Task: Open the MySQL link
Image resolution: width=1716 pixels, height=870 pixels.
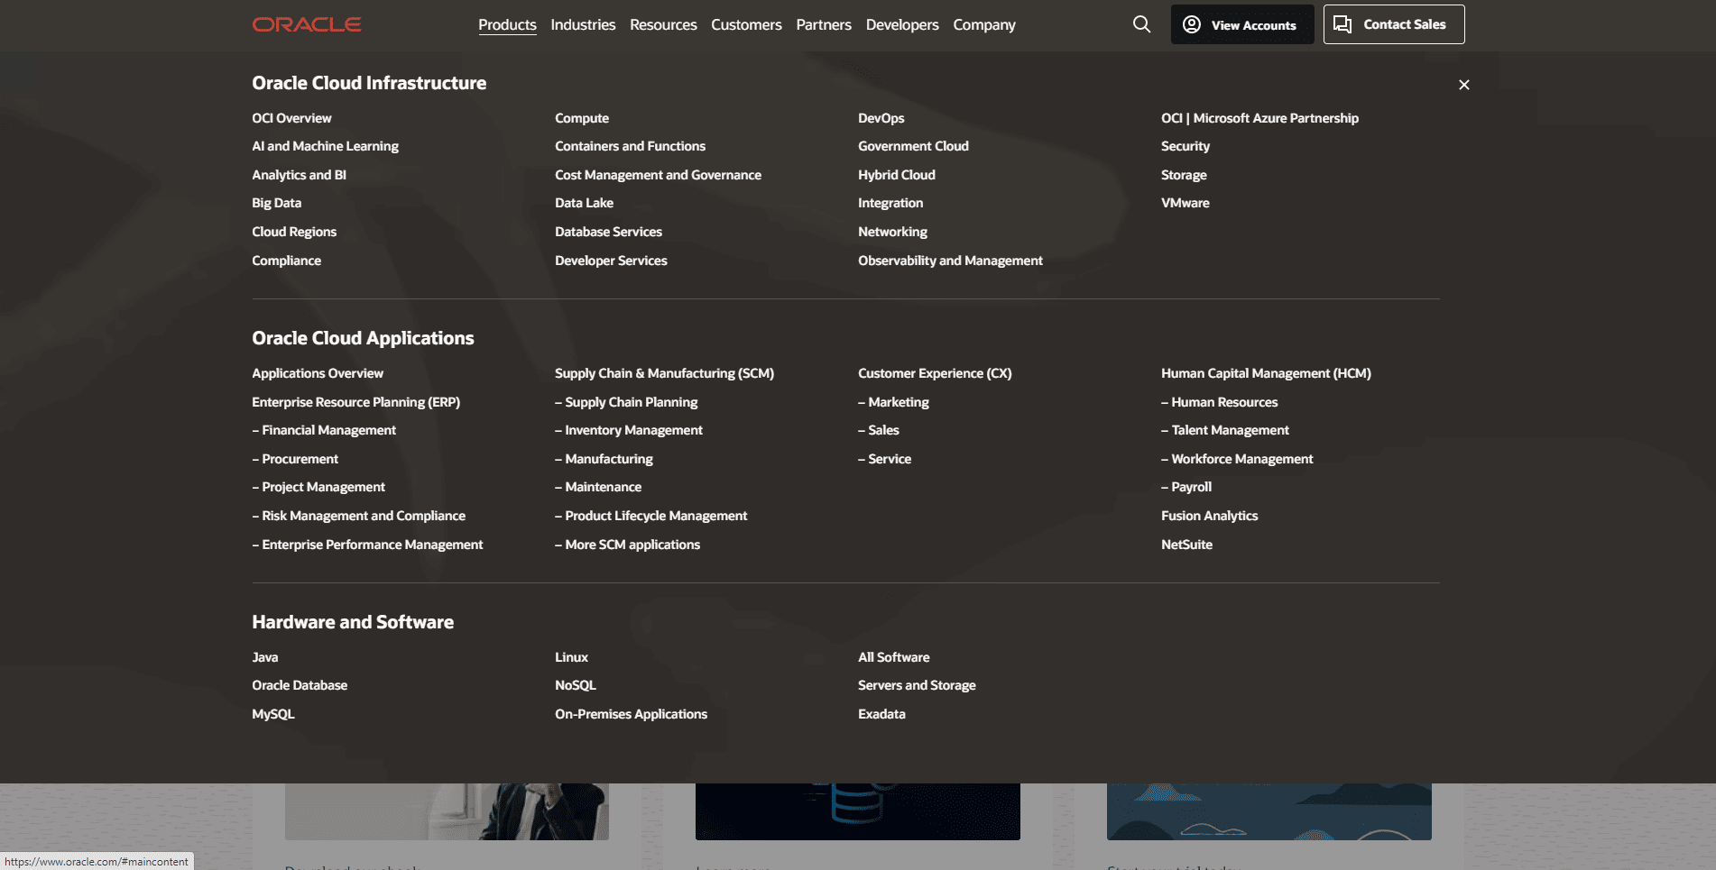Action: [273, 714]
